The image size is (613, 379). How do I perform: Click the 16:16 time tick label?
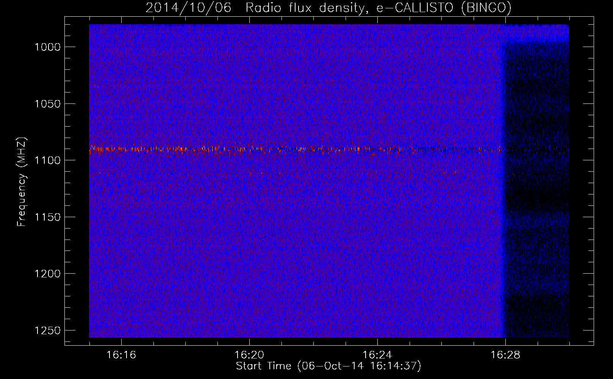point(121,355)
